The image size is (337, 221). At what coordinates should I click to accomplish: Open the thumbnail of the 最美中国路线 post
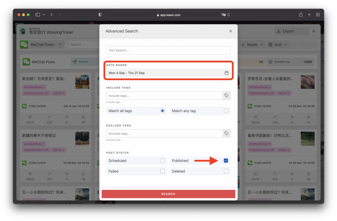click(308, 139)
